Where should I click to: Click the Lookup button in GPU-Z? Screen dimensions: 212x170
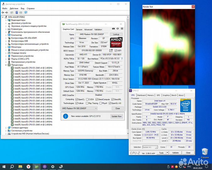[x=116, y=34]
